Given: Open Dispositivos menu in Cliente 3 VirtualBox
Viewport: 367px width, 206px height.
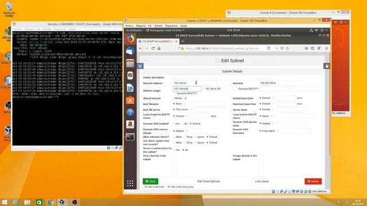Looking at the screenshot, I should coord(171,26).
